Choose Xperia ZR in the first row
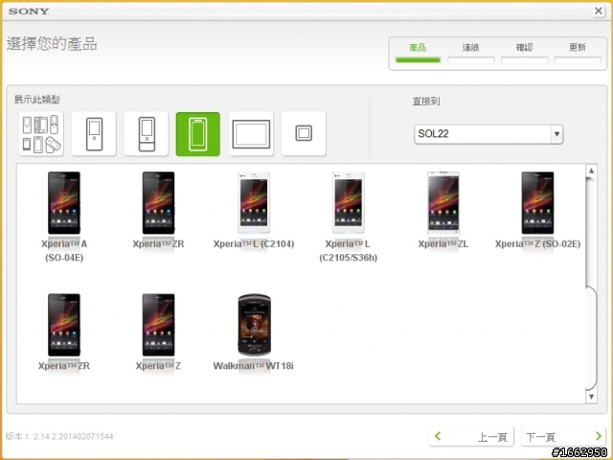The height and width of the screenshot is (460, 613). [x=158, y=210]
